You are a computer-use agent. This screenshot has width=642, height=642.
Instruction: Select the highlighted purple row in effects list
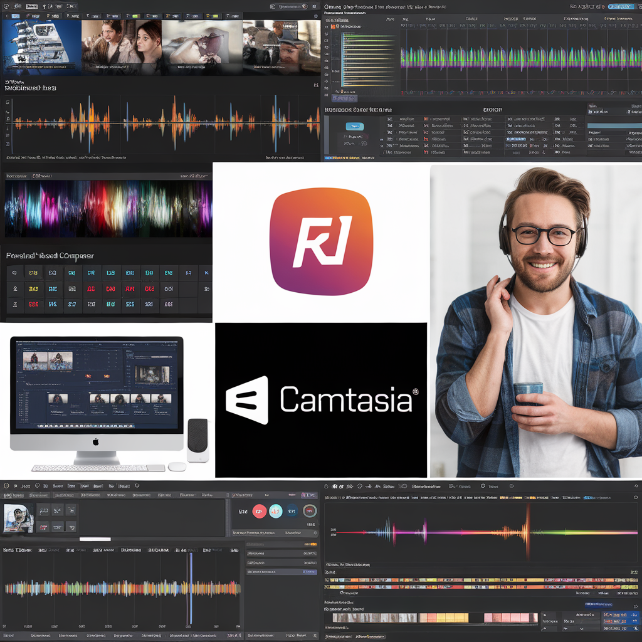pyautogui.click(x=282, y=572)
